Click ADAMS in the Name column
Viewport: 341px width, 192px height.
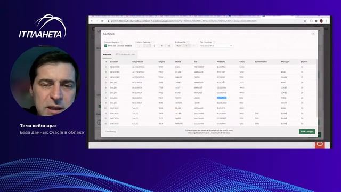[x=178, y=103]
